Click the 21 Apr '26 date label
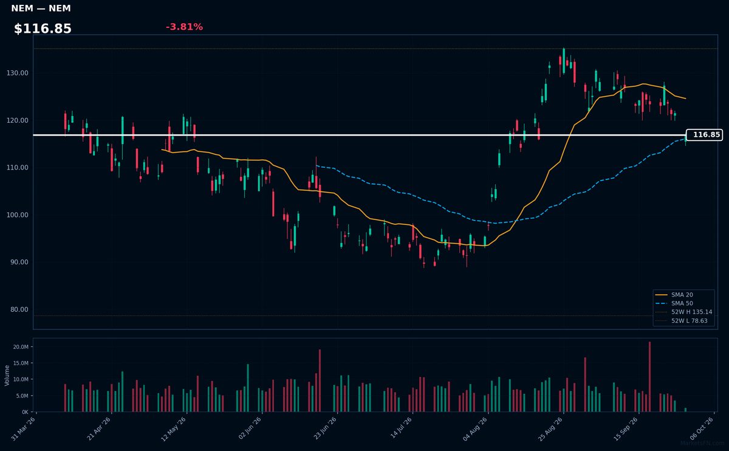The width and height of the screenshot is (729, 451). [x=99, y=428]
